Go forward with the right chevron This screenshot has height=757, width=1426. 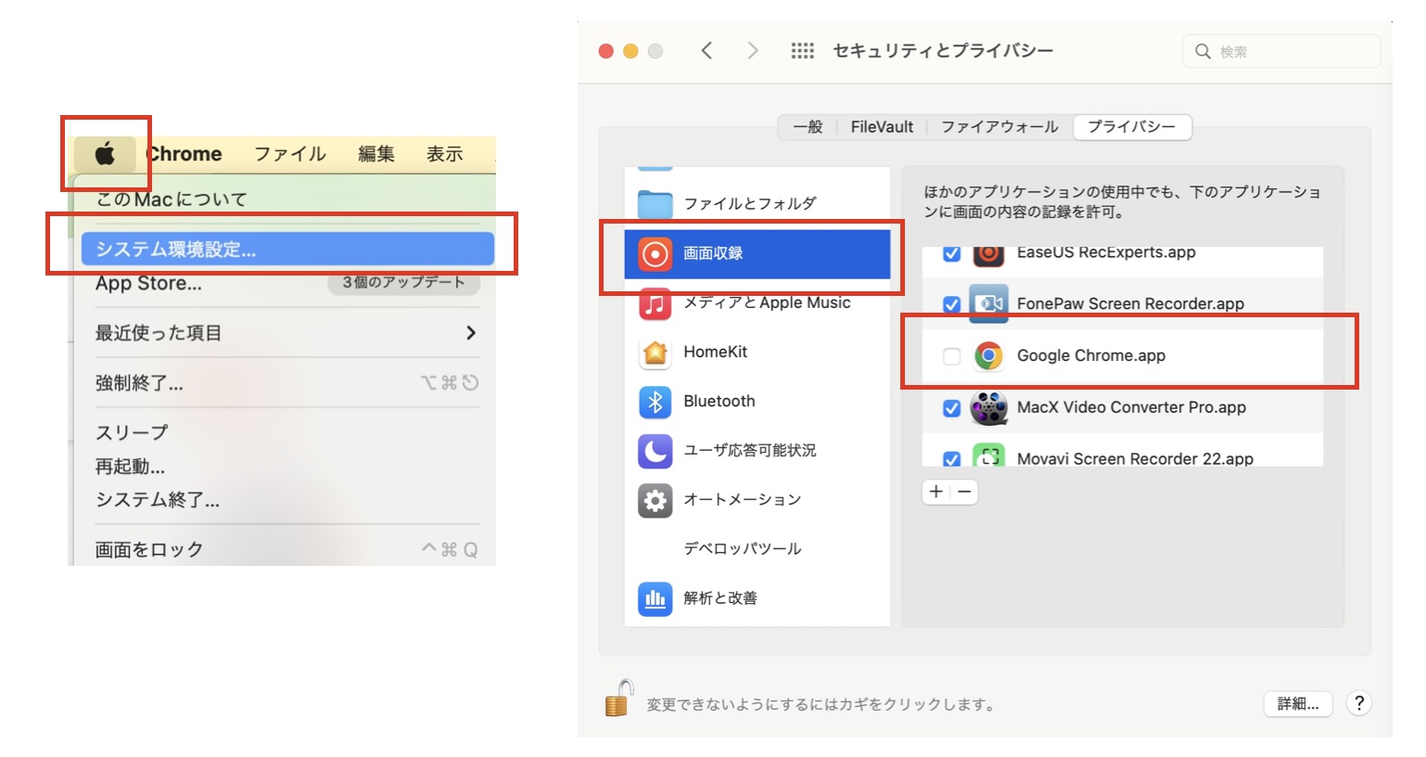[752, 50]
